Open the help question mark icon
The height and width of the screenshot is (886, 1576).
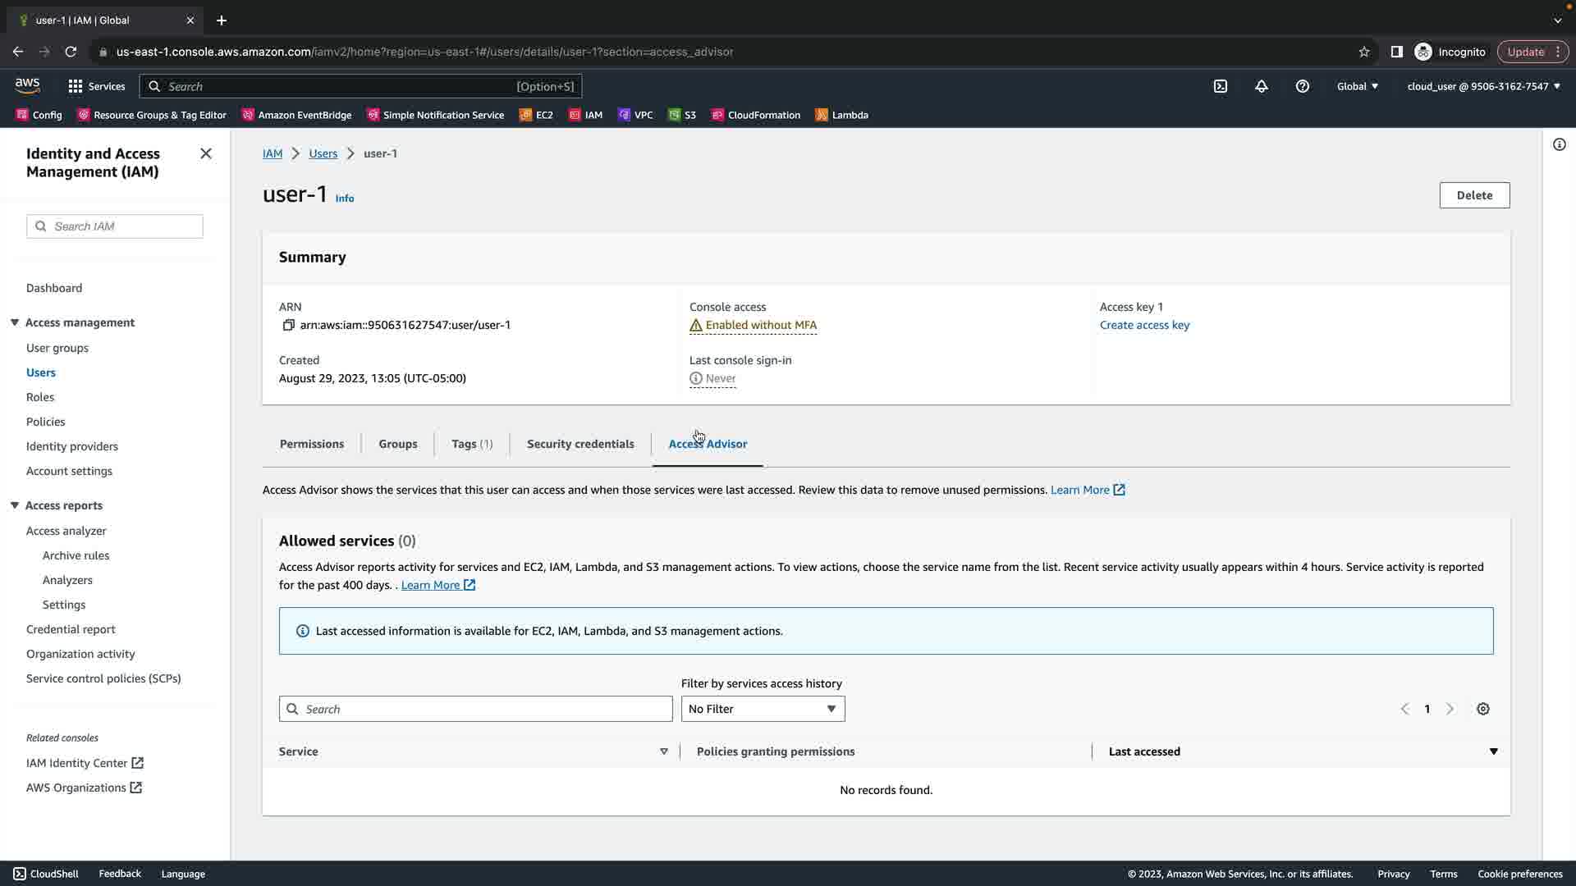1302,86
